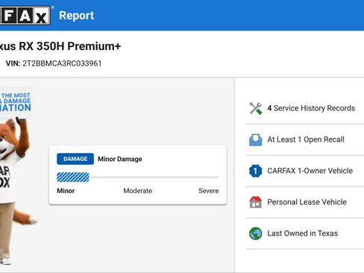Click the Minor Damage heading text
This screenshot has width=364, height=273.
point(120,159)
